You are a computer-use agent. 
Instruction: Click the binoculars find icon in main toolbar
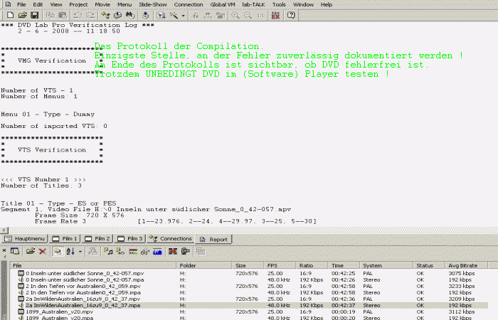pyautogui.click(x=130, y=15)
